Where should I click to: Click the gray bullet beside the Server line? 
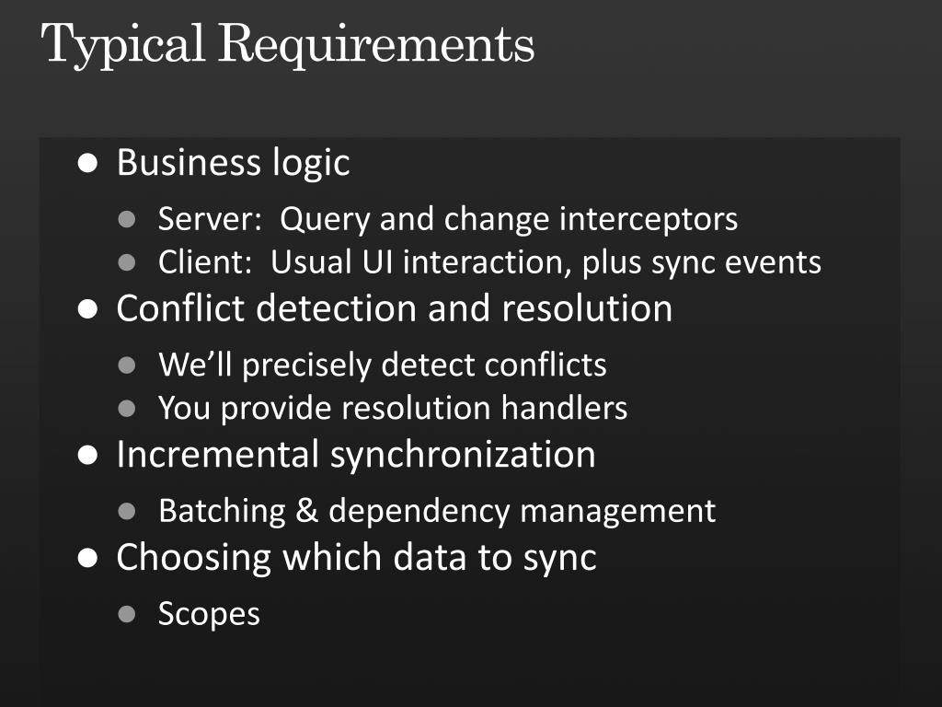coord(127,219)
